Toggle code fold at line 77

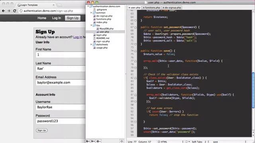pos(135,61)
